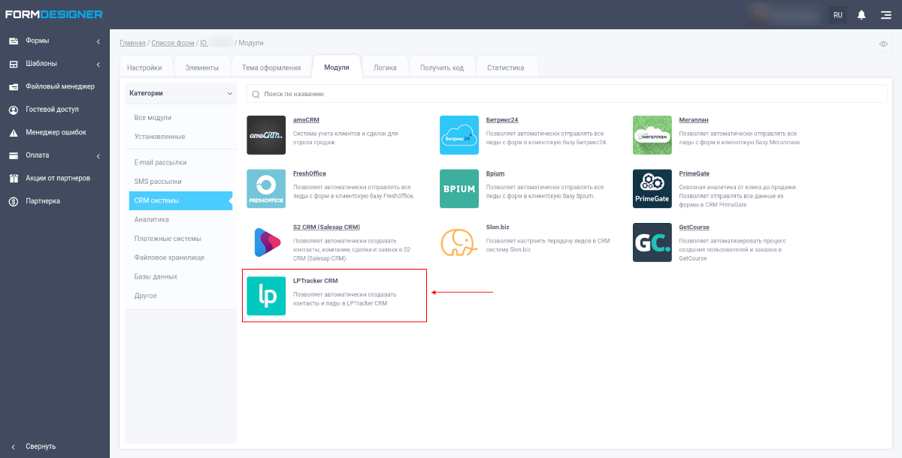Toggle the eye preview button
The width and height of the screenshot is (902, 458).
tap(883, 44)
